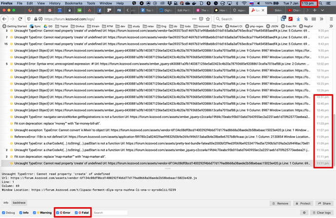Open the JSON bookmark

coord(272,26)
